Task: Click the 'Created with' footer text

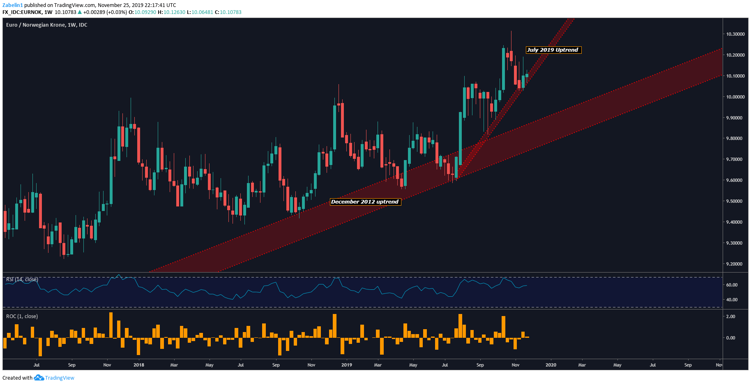Action: (x=17, y=378)
